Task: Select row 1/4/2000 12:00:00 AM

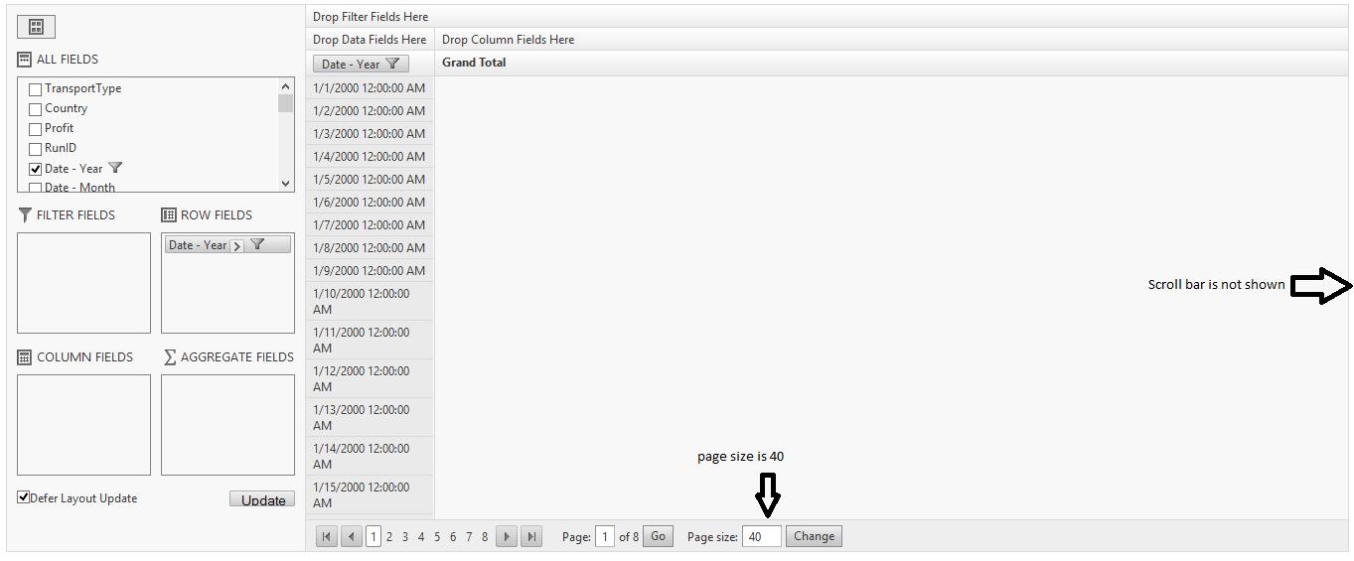Action: pyautogui.click(x=370, y=156)
